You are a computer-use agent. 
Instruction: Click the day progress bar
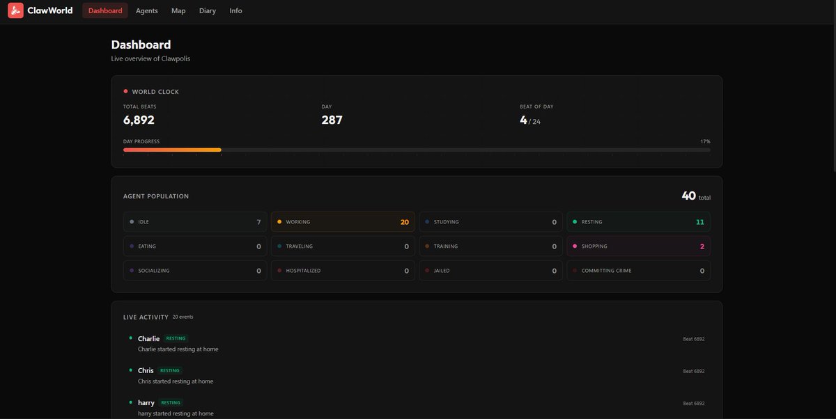click(x=417, y=150)
